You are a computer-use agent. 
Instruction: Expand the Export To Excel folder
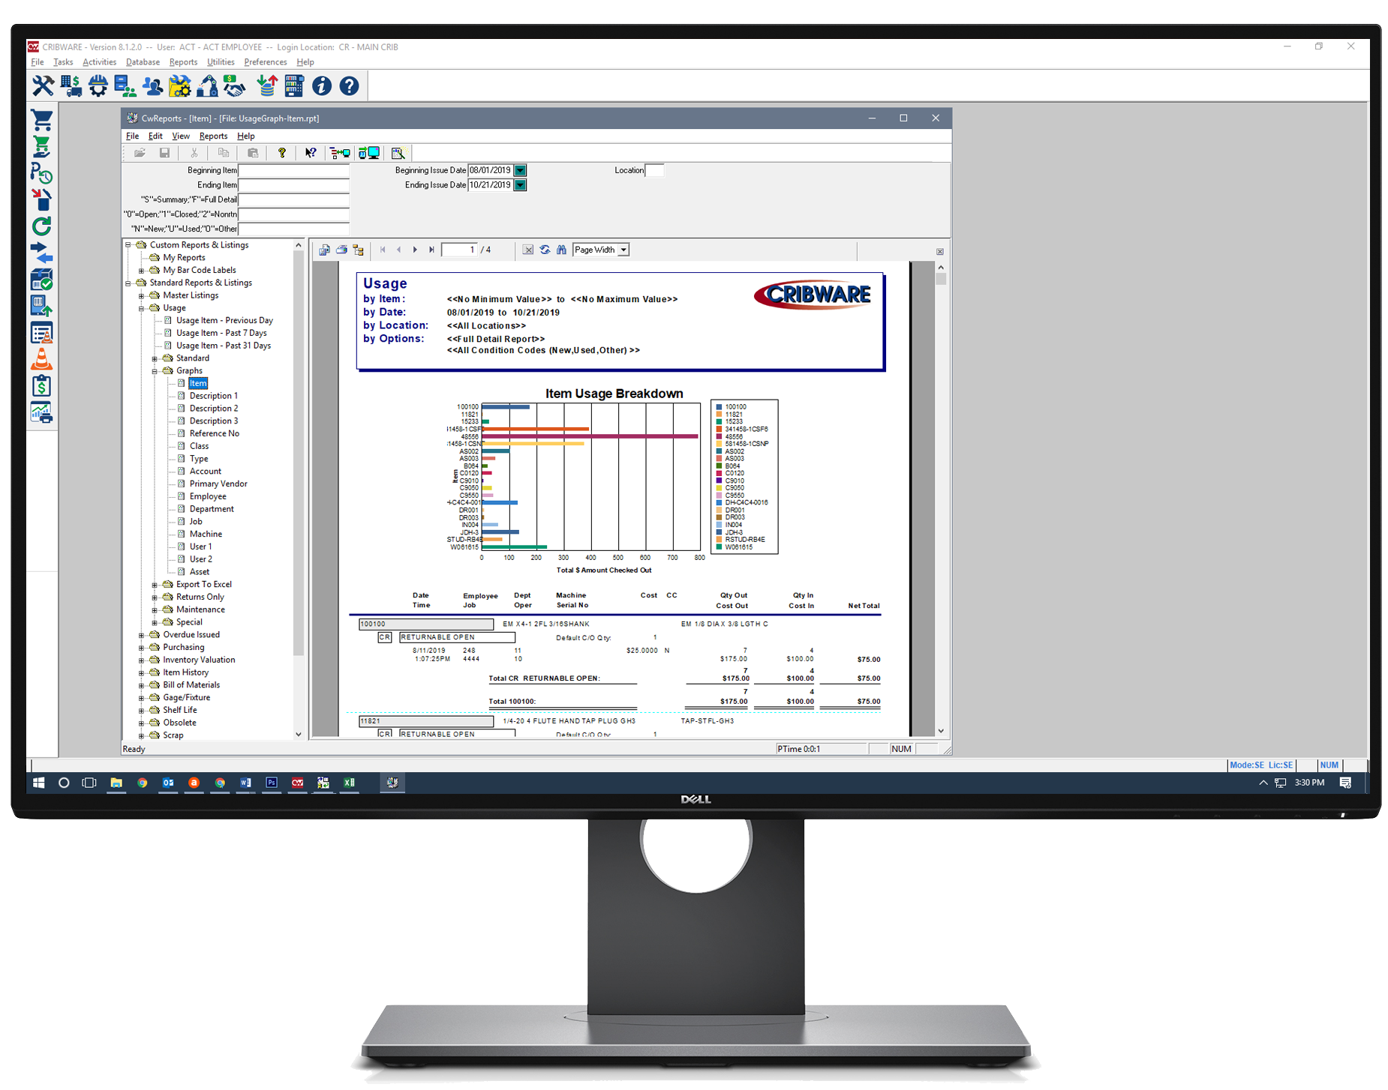click(x=155, y=585)
